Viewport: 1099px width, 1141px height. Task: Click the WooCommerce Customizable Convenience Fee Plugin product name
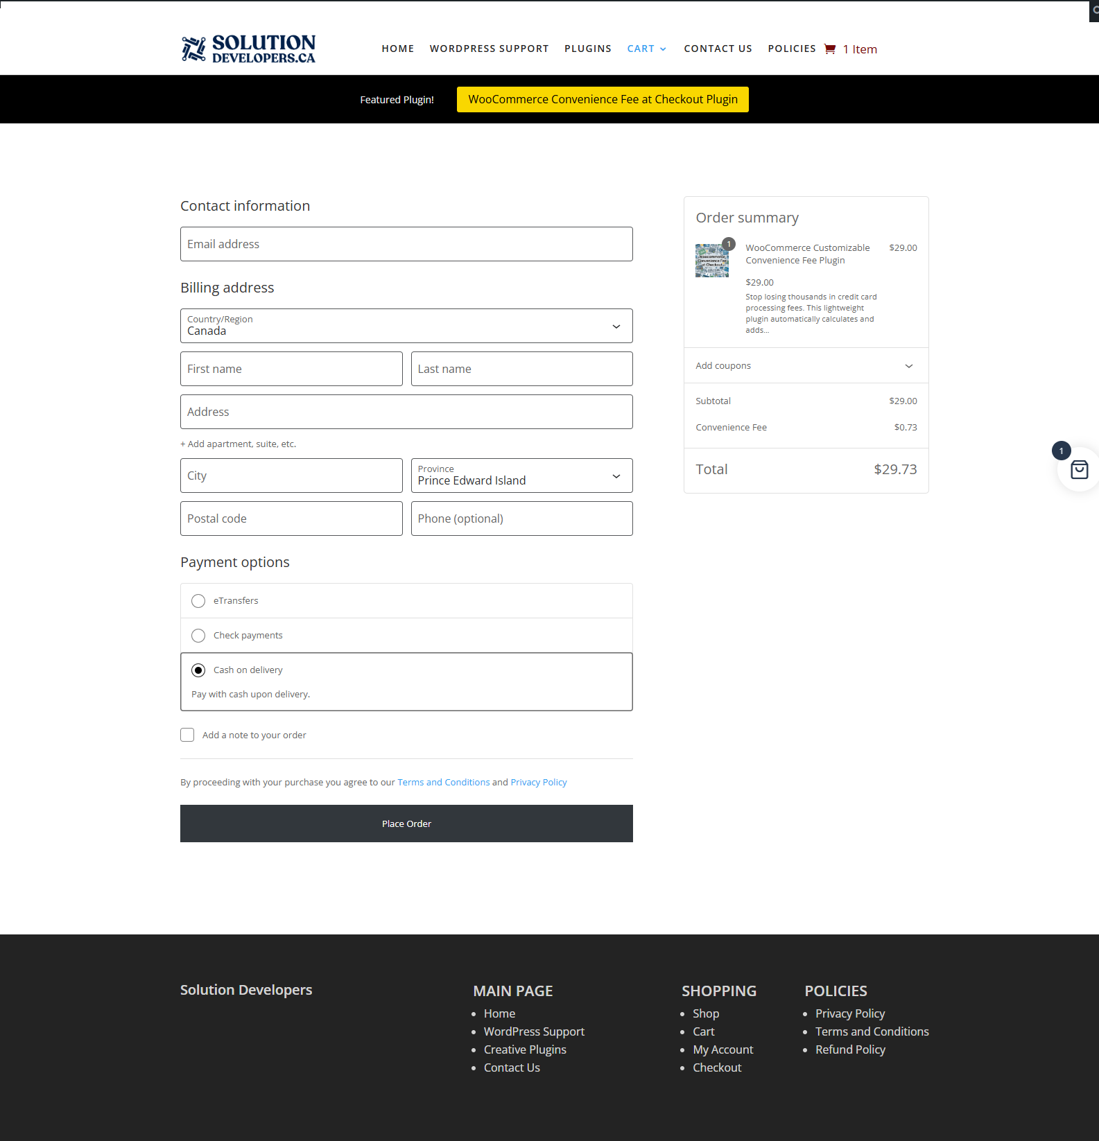pos(808,254)
